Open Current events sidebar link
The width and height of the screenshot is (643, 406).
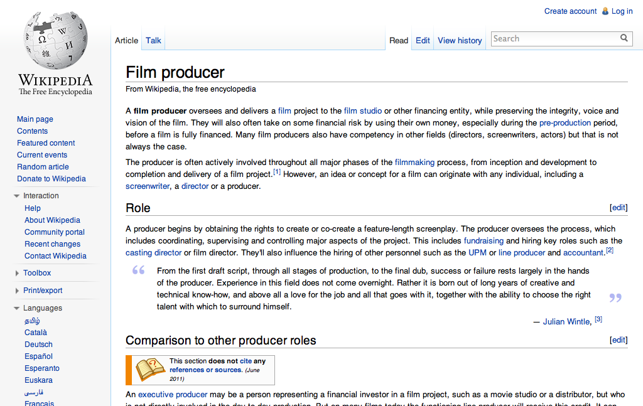tap(42, 155)
